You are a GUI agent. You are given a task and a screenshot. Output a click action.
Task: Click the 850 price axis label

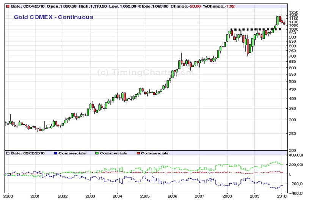click(292, 41)
